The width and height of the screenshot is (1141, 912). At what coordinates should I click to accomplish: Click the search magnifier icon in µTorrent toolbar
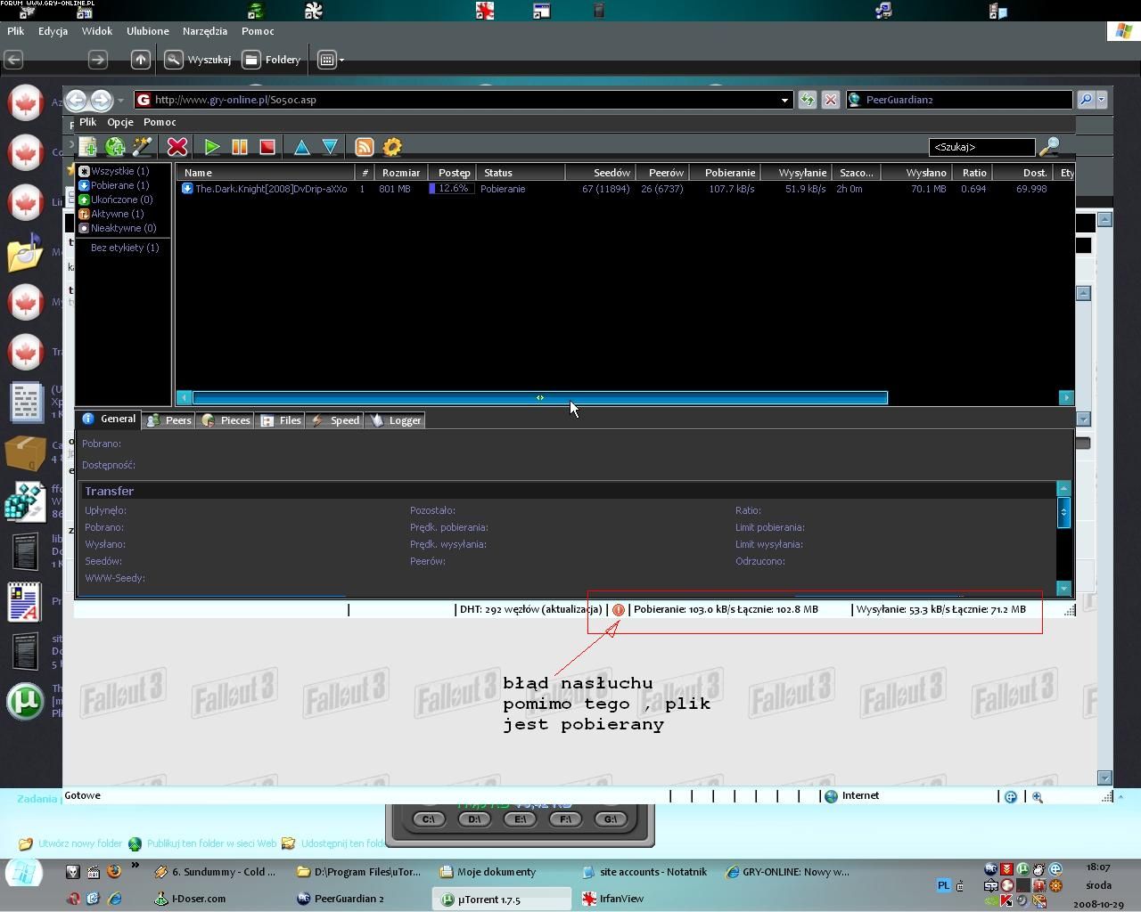(1050, 146)
